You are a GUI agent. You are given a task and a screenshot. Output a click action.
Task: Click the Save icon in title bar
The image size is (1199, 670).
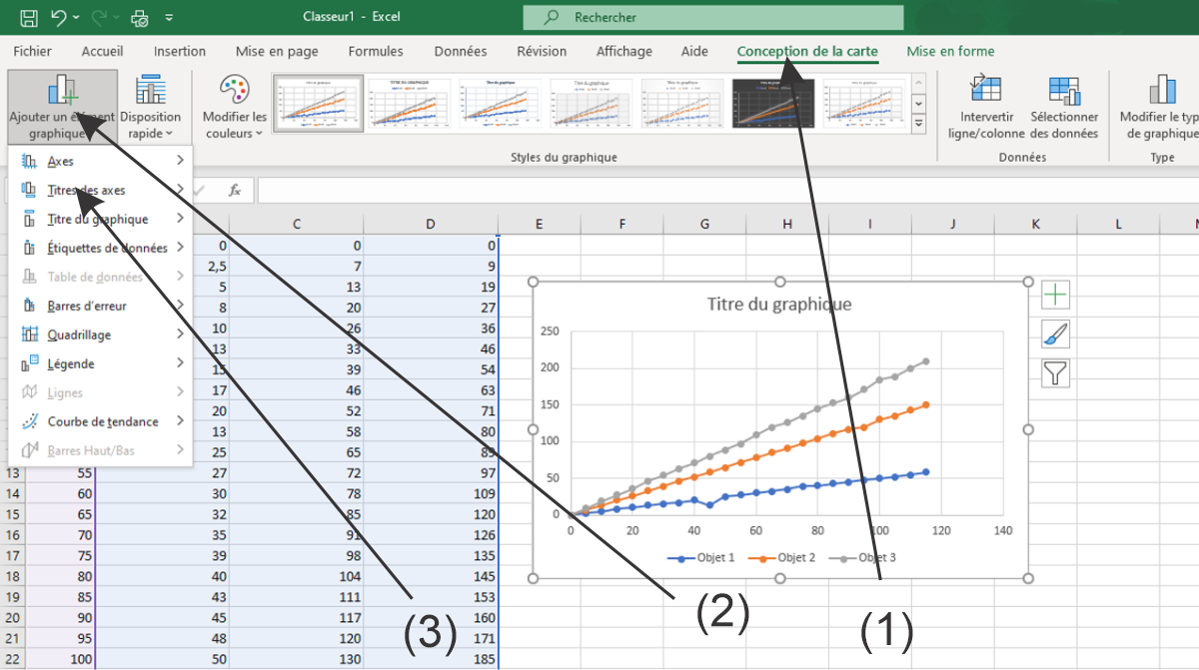[29, 17]
